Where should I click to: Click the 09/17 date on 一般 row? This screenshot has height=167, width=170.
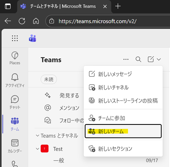152,160
